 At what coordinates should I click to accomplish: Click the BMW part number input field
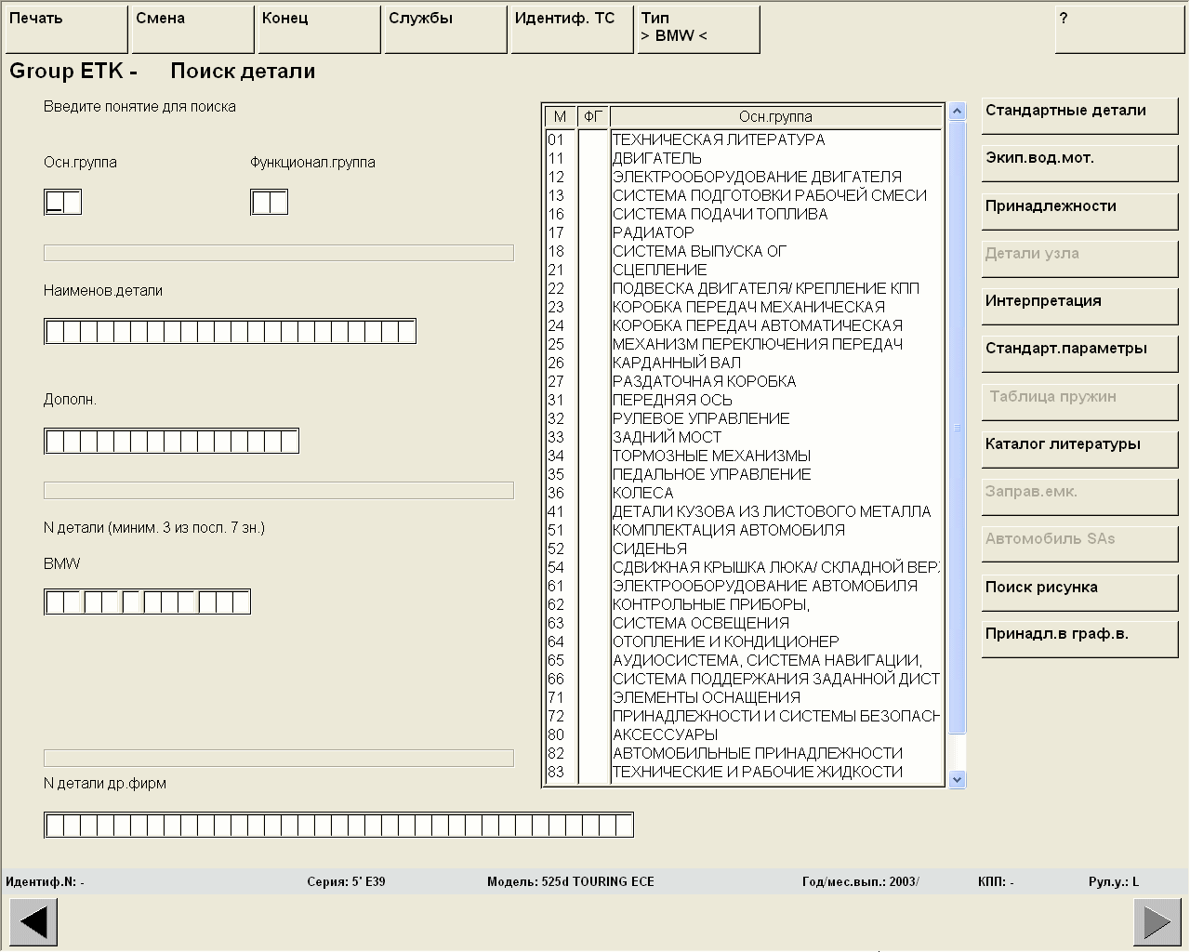[x=147, y=602]
